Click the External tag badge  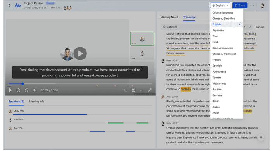click(x=50, y=3)
